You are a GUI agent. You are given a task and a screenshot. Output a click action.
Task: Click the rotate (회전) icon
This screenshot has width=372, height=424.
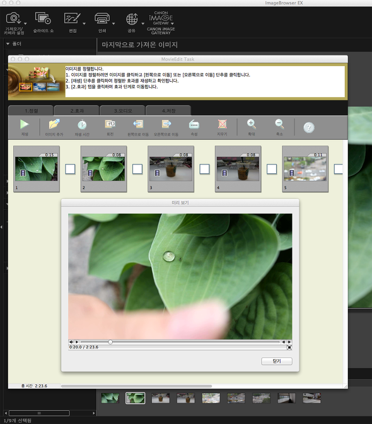[x=110, y=124]
